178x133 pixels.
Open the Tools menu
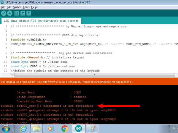[x=26, y=7]
